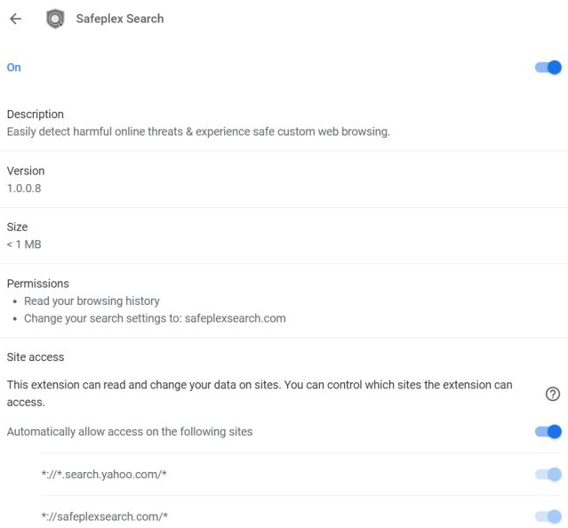Click the Size heading

point(17,228)
